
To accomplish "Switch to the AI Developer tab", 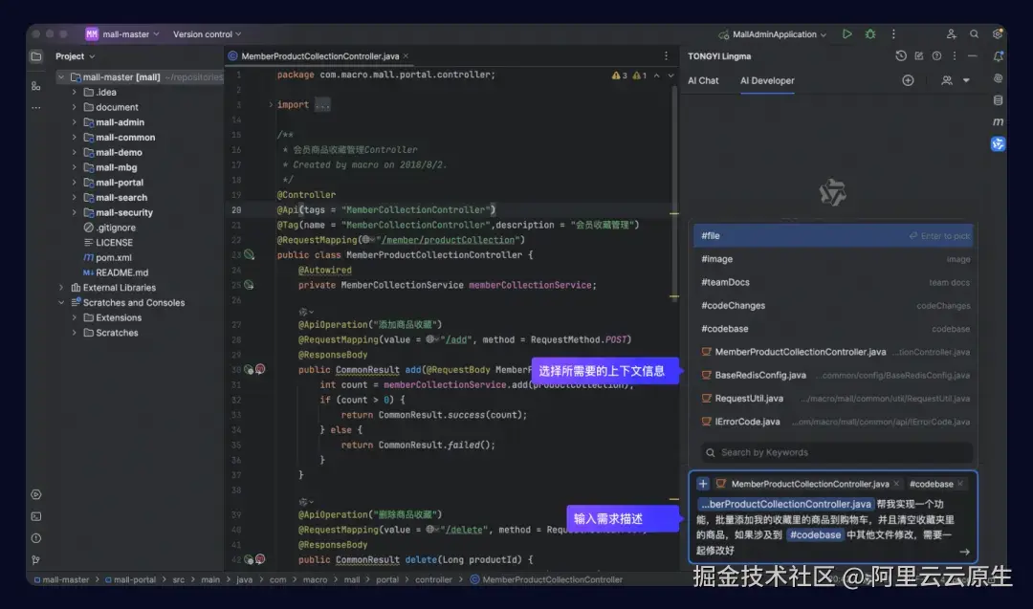I will [x=767, y=80].
